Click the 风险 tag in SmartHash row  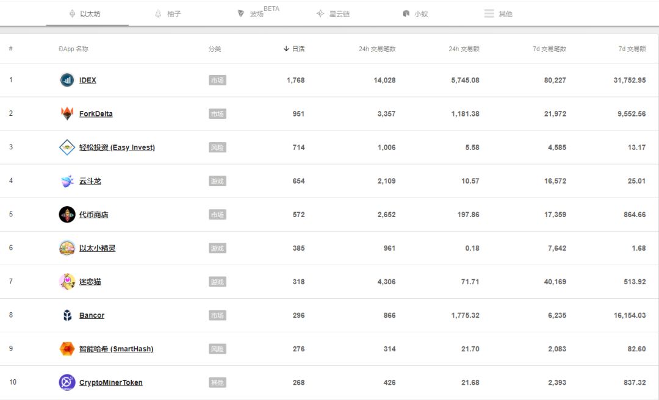217,349
